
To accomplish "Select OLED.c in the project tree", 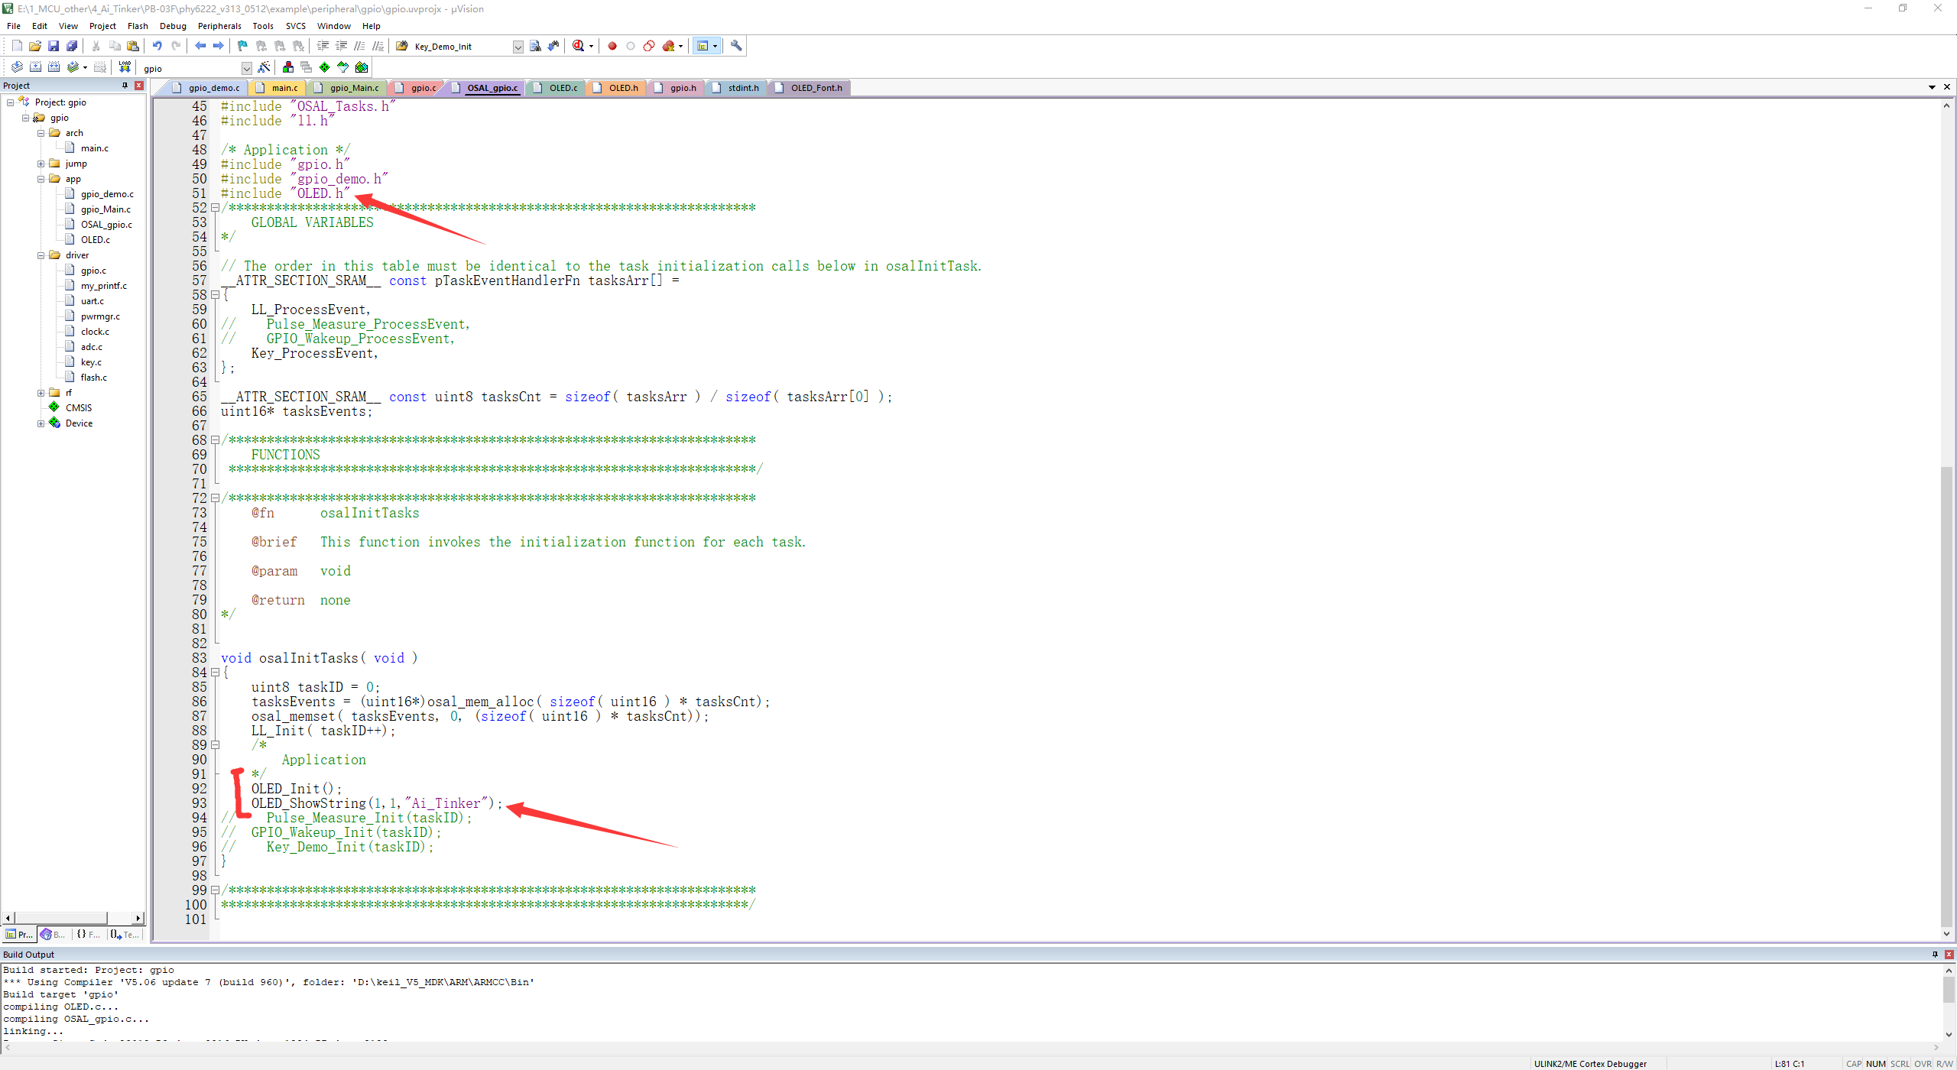I will [x=95, y=240].
